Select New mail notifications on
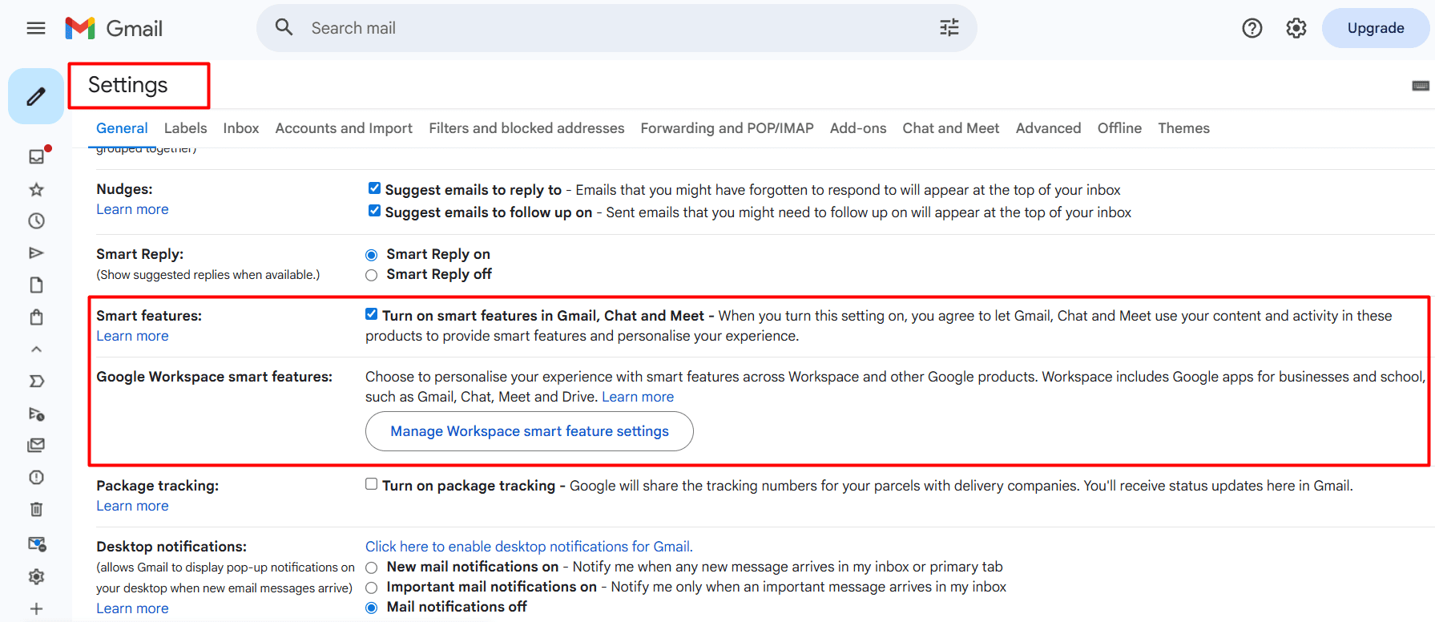This screenshot has width=1435, height=622. [371, 567]
